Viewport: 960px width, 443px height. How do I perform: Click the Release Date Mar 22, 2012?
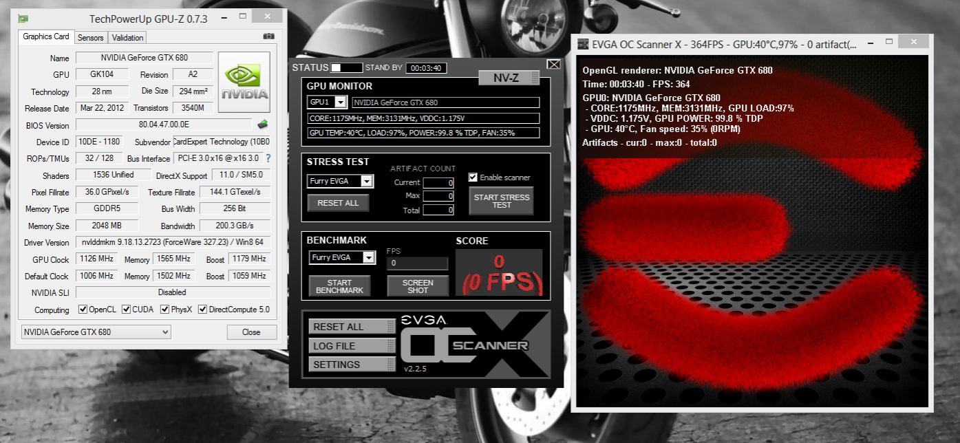coord(101,108)
